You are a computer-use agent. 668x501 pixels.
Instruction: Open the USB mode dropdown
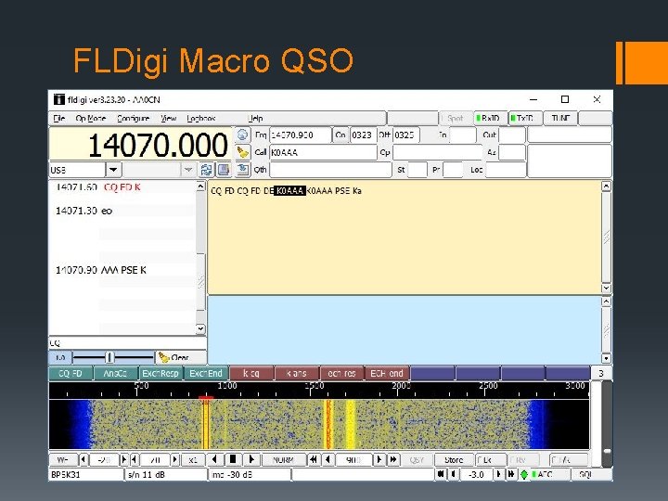(113, 170)
